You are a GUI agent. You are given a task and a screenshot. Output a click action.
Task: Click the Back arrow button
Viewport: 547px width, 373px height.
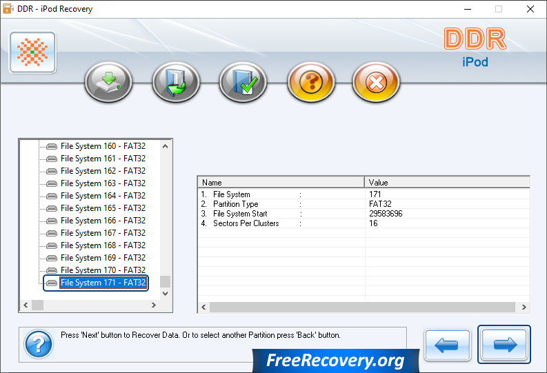pos(447,345)
